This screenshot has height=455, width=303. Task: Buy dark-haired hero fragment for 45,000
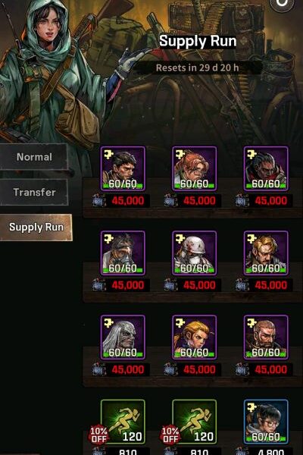[121, 200]
